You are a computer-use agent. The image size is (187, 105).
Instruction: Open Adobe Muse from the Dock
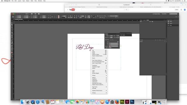(122, 102)
